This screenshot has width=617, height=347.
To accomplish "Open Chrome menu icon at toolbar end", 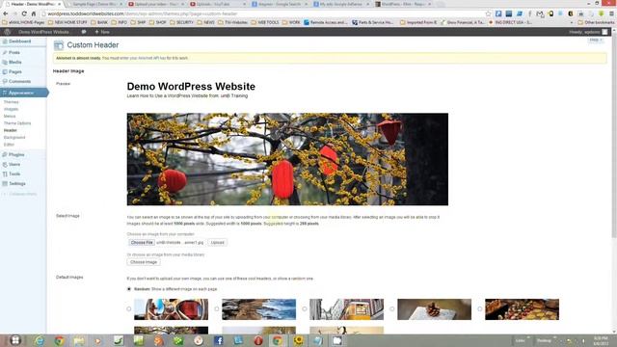I will (x=611, y=13).
